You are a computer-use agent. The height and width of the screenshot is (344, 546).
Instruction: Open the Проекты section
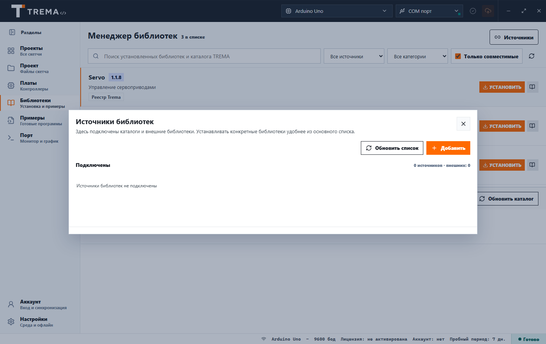[40, 51]
